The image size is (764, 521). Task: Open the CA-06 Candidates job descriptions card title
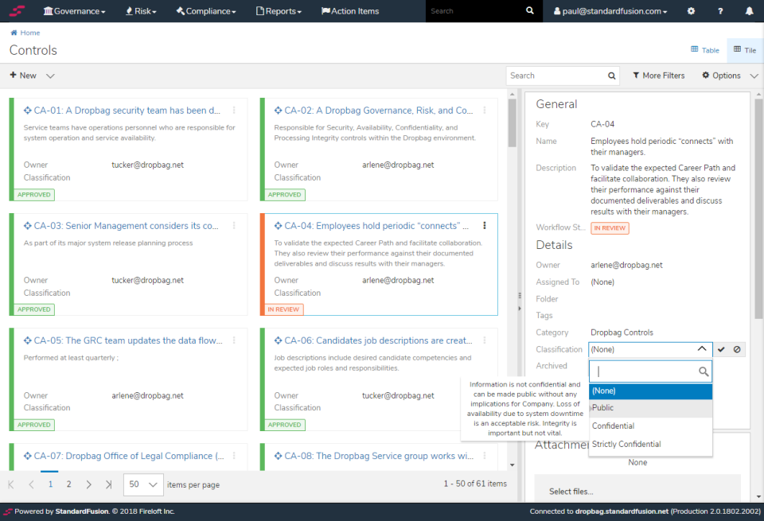378,340
